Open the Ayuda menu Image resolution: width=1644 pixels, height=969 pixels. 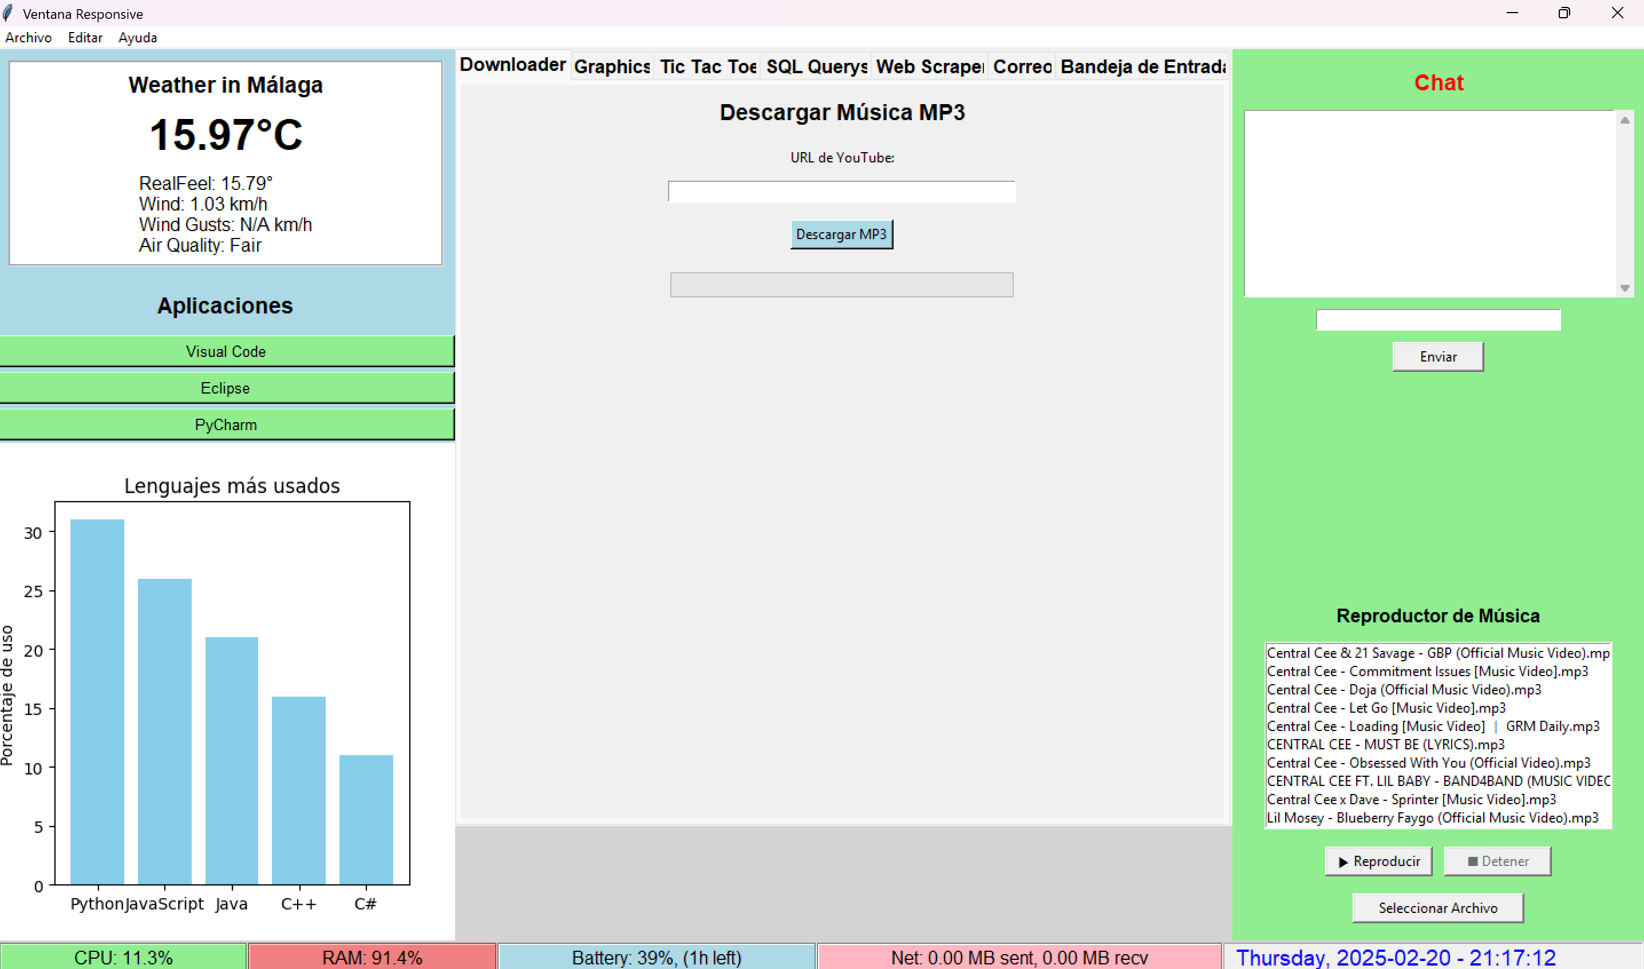pyautogui.click(x=137, y=37)
